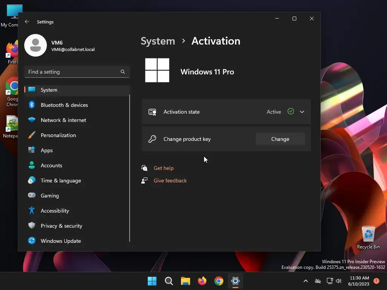Expand the Activation state chevron
This screenshot has width=387, height=290.
pyautogui.click(x=302, y=112)
